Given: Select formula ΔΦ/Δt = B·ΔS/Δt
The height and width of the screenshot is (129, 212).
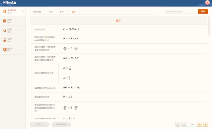Looking at the screenshot, I should [70, 48].
